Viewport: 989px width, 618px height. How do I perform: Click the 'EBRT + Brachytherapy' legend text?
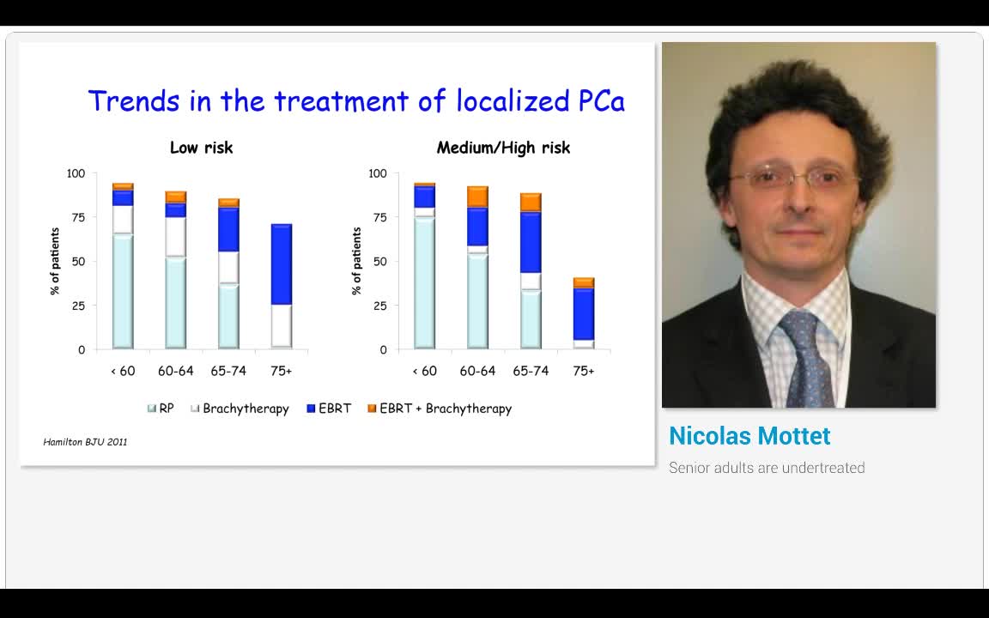coord(446,409)
